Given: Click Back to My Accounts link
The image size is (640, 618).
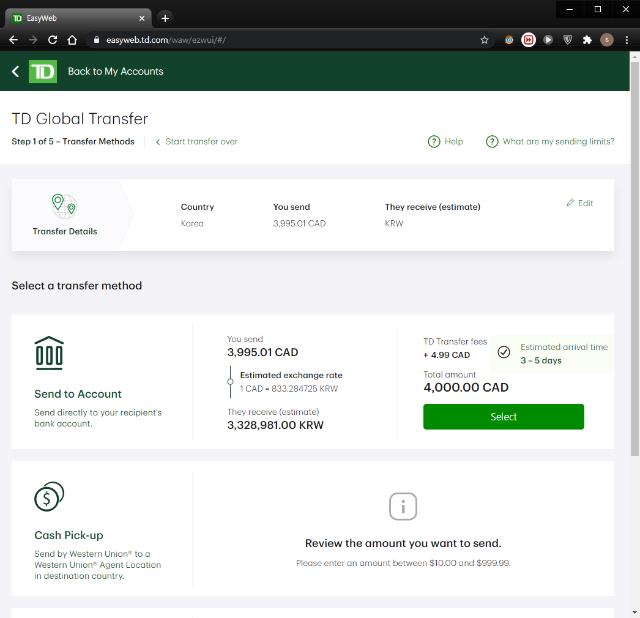Looking at the screenshot, I should (116, 72).
